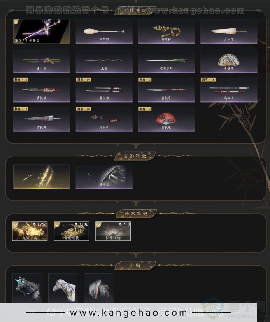The width and height of the screenshot is (270, 322).
Task: Pick the red folding fan weapon skin
Action: pos(166,119)
